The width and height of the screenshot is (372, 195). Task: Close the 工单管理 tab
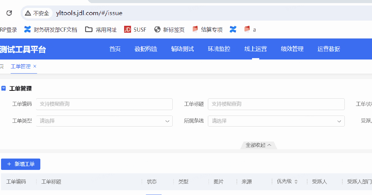pos(34,66)
